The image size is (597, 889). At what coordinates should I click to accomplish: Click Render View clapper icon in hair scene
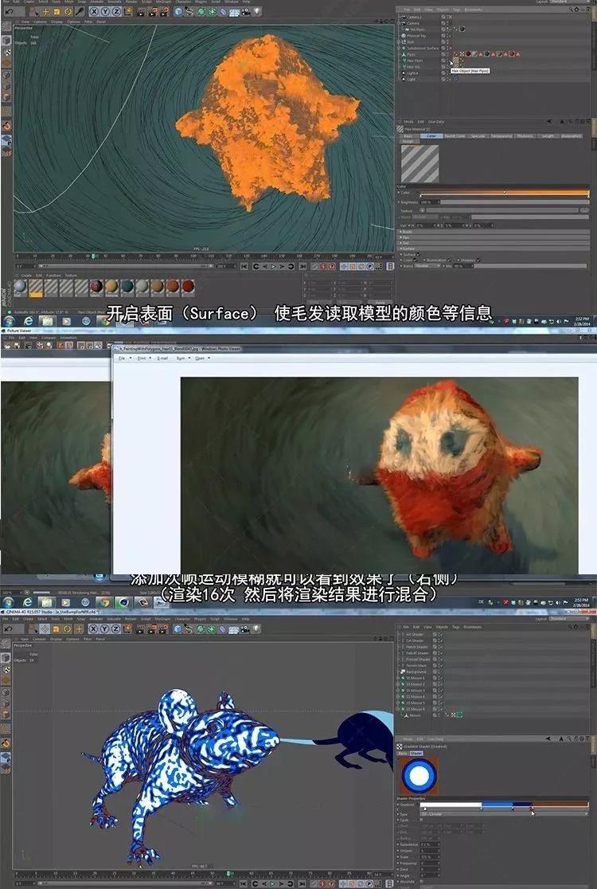click(140, 11)
